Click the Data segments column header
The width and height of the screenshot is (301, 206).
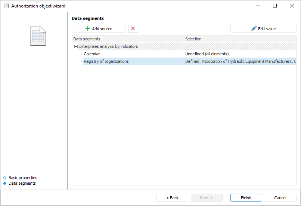coord(87,39)
